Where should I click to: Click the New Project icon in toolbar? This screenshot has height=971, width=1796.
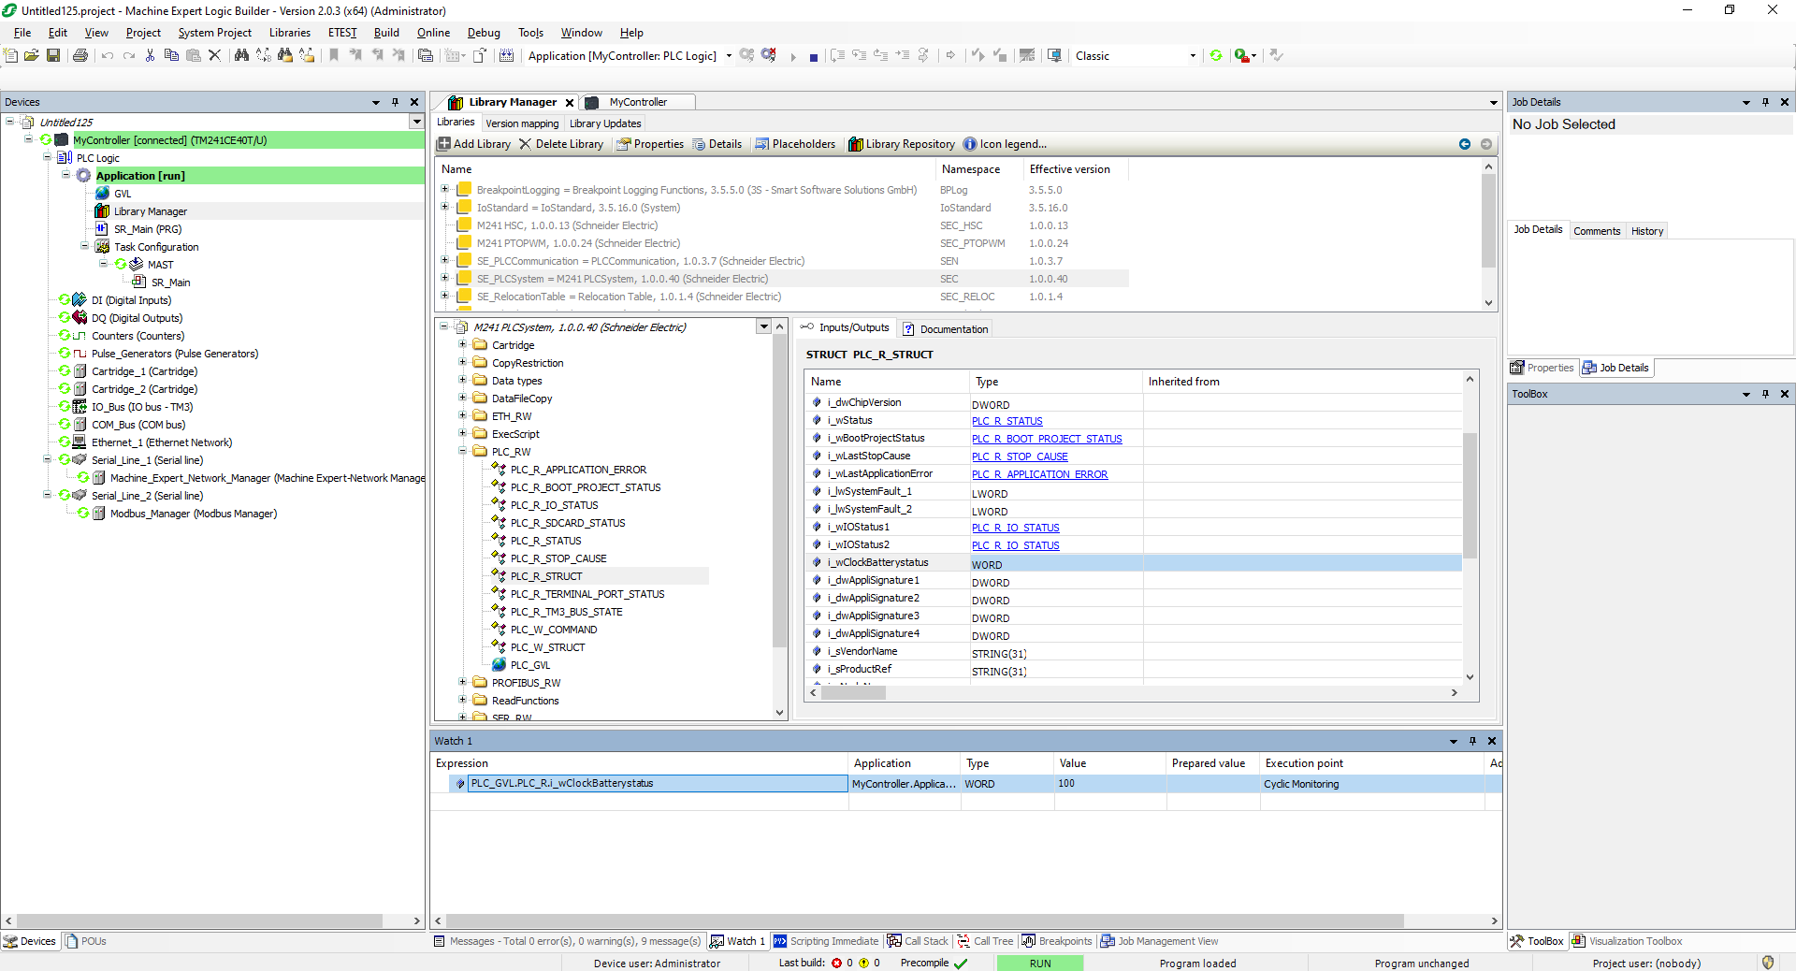(x=11, y=56)
